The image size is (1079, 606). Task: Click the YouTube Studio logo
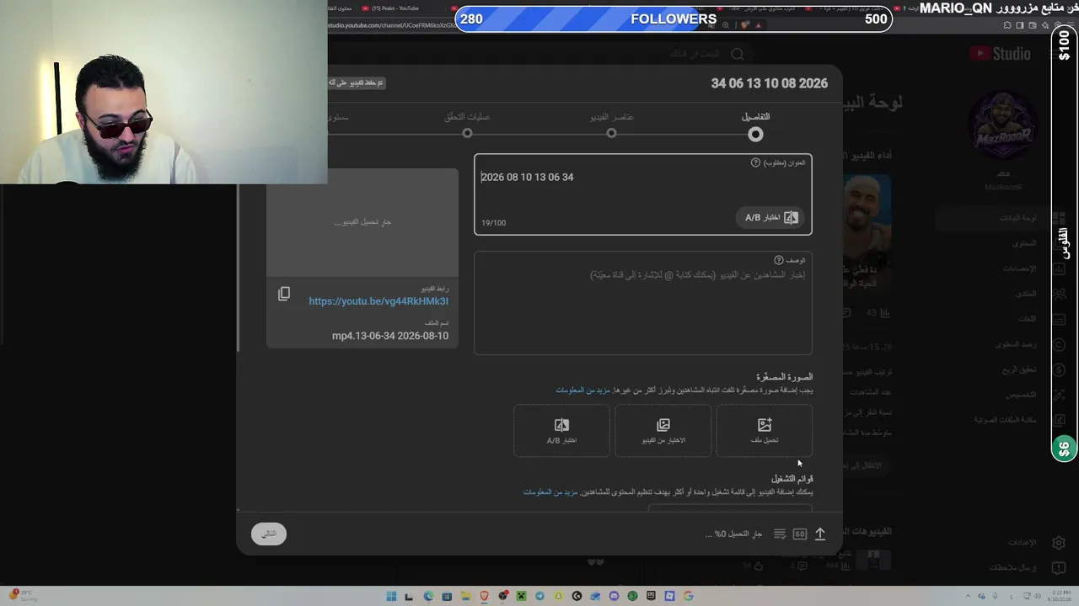pos(1000,54)
